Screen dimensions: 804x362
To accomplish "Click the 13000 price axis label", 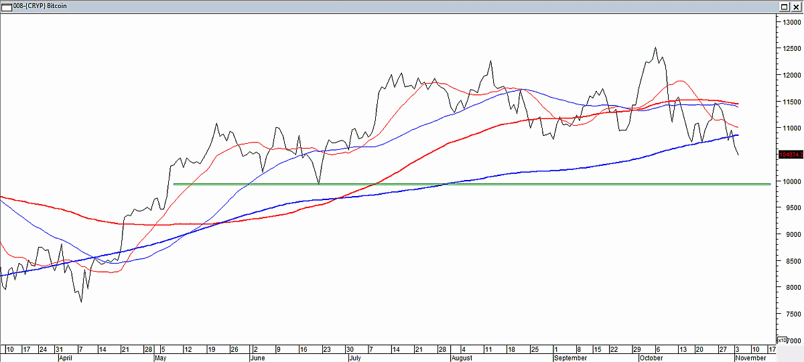I will coord(793,22).
